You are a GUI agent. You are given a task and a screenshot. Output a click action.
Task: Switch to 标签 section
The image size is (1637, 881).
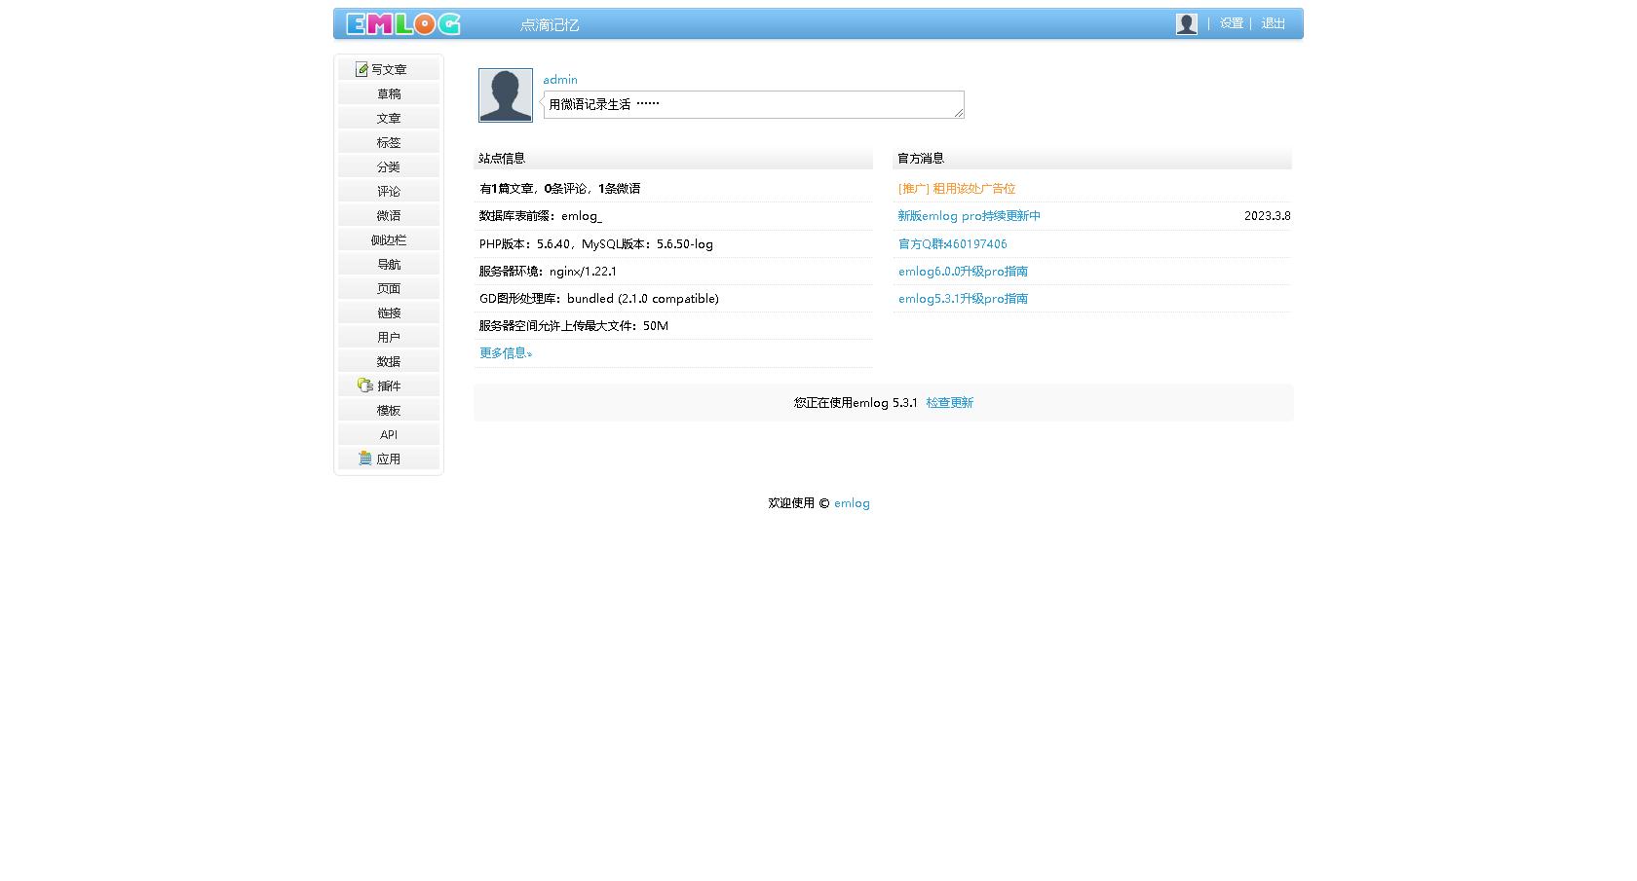(388, 142)
